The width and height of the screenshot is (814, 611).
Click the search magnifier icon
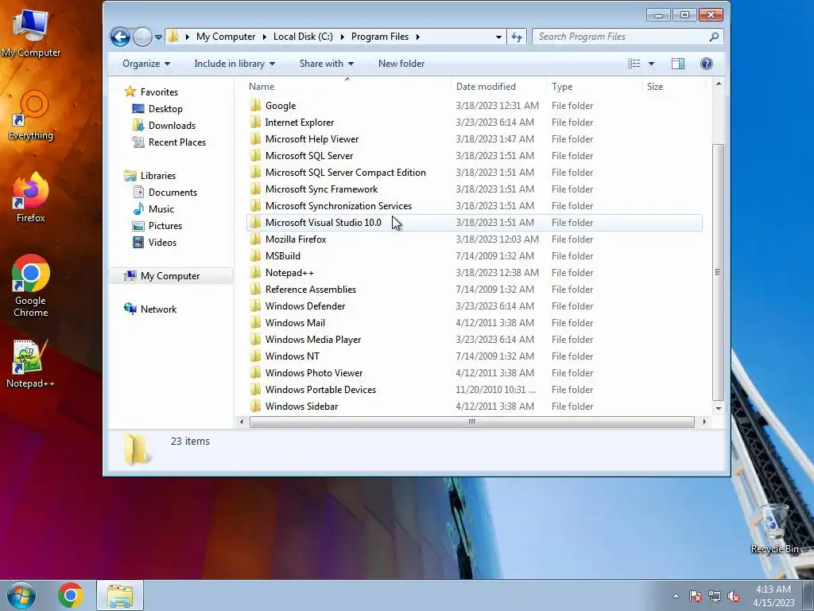714,37
